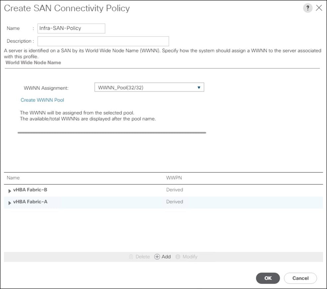The height and width of the screenshot is (289, 327).
Task: Click the Delete trash icon
Action: pos(131,257)
